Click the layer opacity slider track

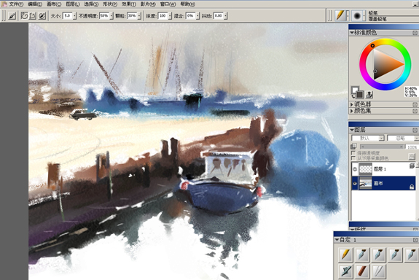coord(382,147)
